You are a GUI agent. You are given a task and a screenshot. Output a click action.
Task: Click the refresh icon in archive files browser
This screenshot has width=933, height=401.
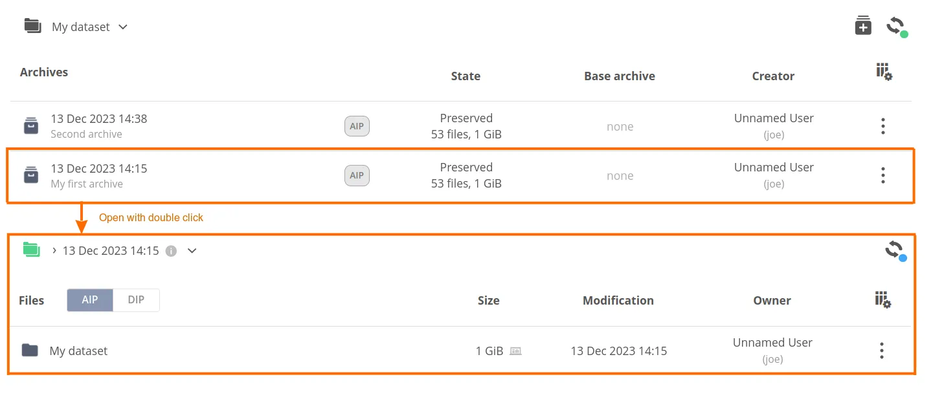(895, 250)
